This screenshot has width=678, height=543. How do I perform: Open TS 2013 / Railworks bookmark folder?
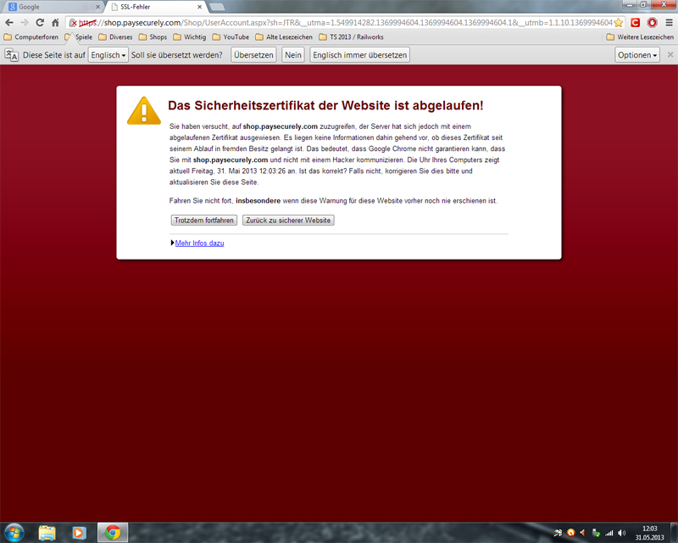pyautogui.click(x=351, y=37)
